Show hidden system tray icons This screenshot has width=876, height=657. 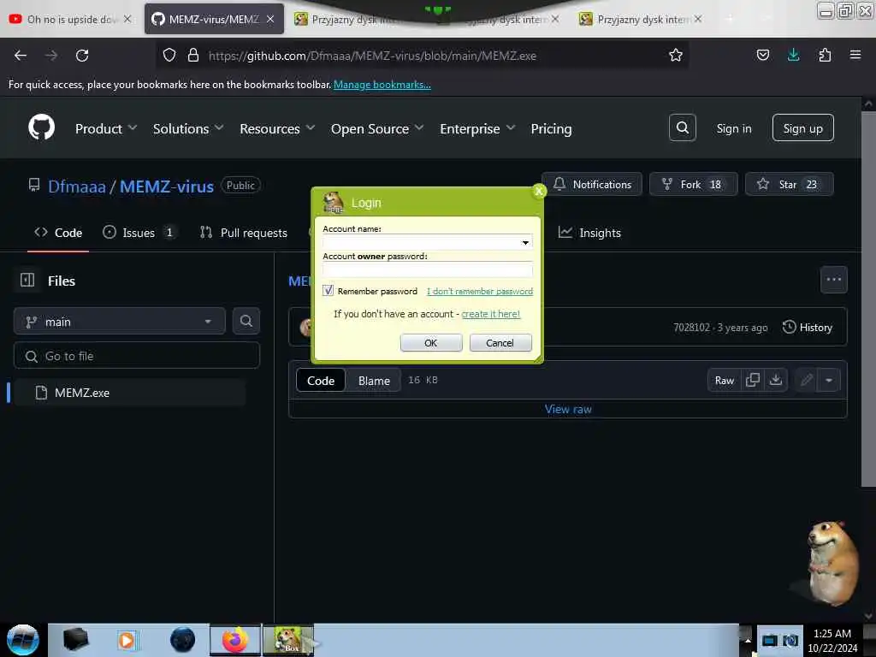748,640
